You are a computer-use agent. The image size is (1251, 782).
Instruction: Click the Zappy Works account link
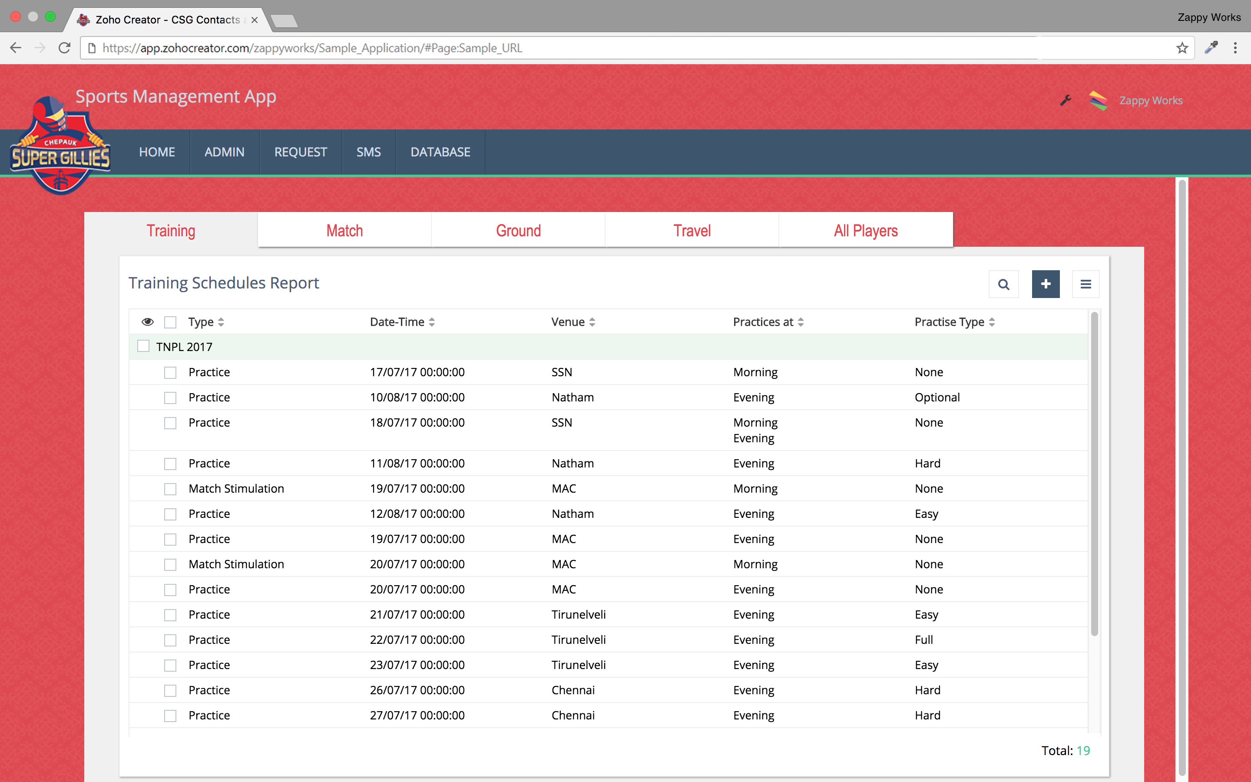coord(1151,100)
